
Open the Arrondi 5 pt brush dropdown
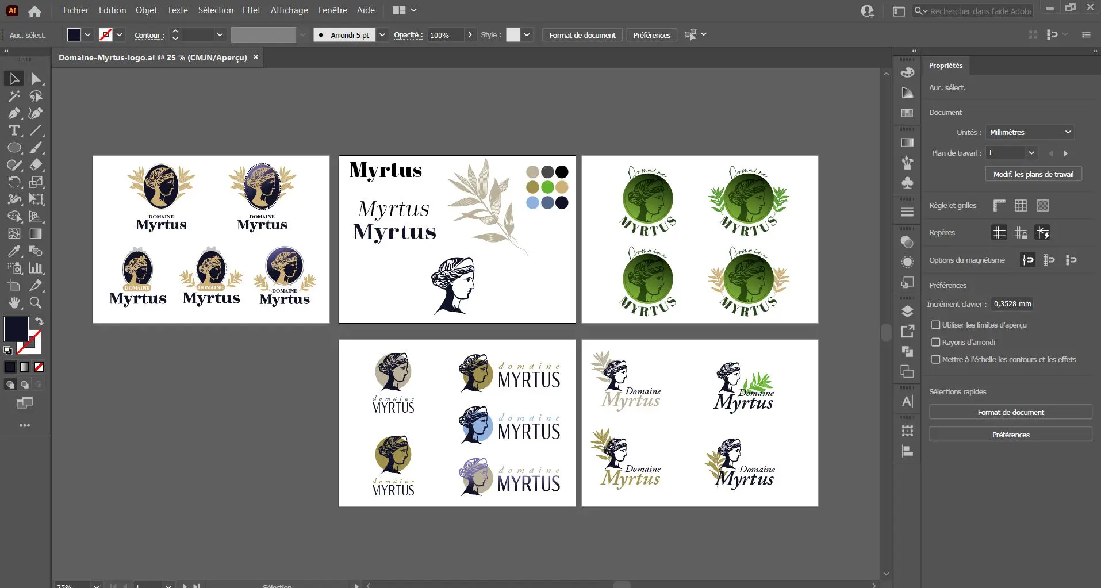click(x=382, y=35)
